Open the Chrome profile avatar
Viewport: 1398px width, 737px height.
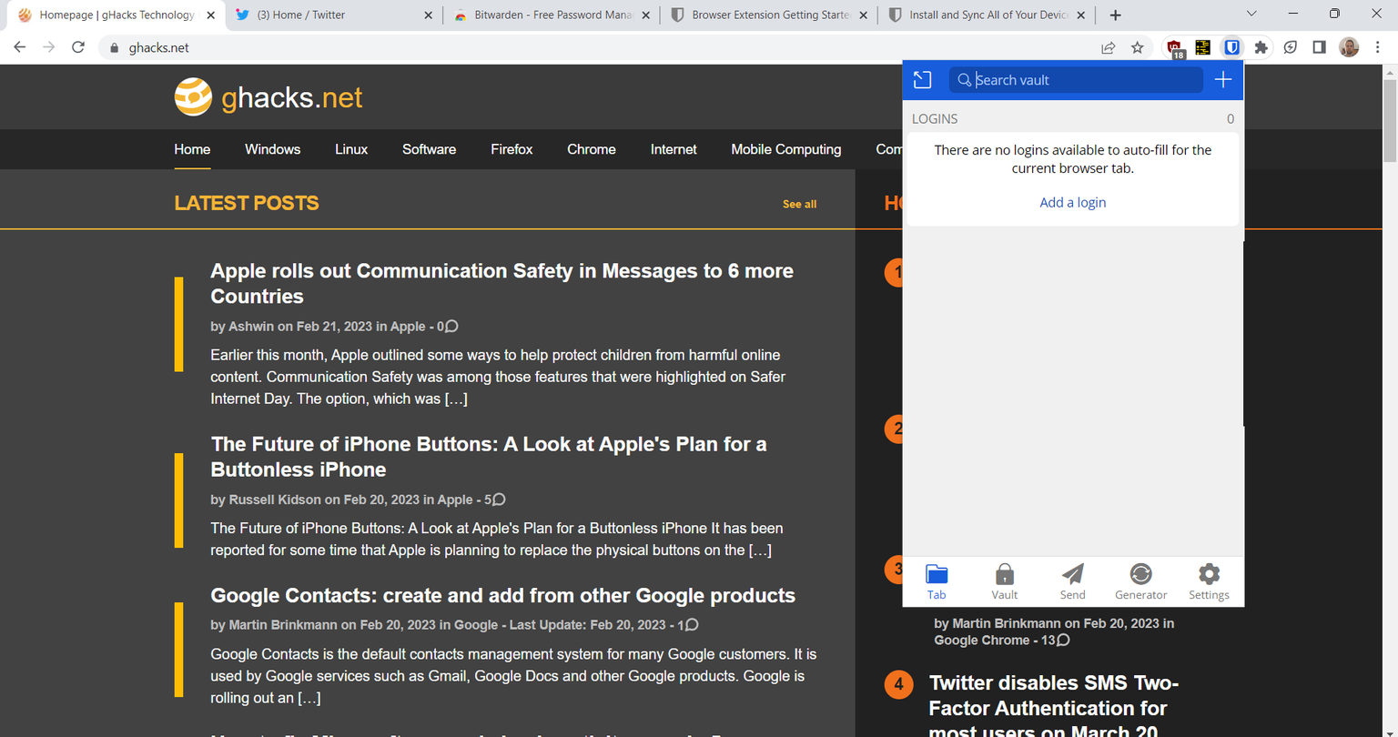click(1349, 47)
